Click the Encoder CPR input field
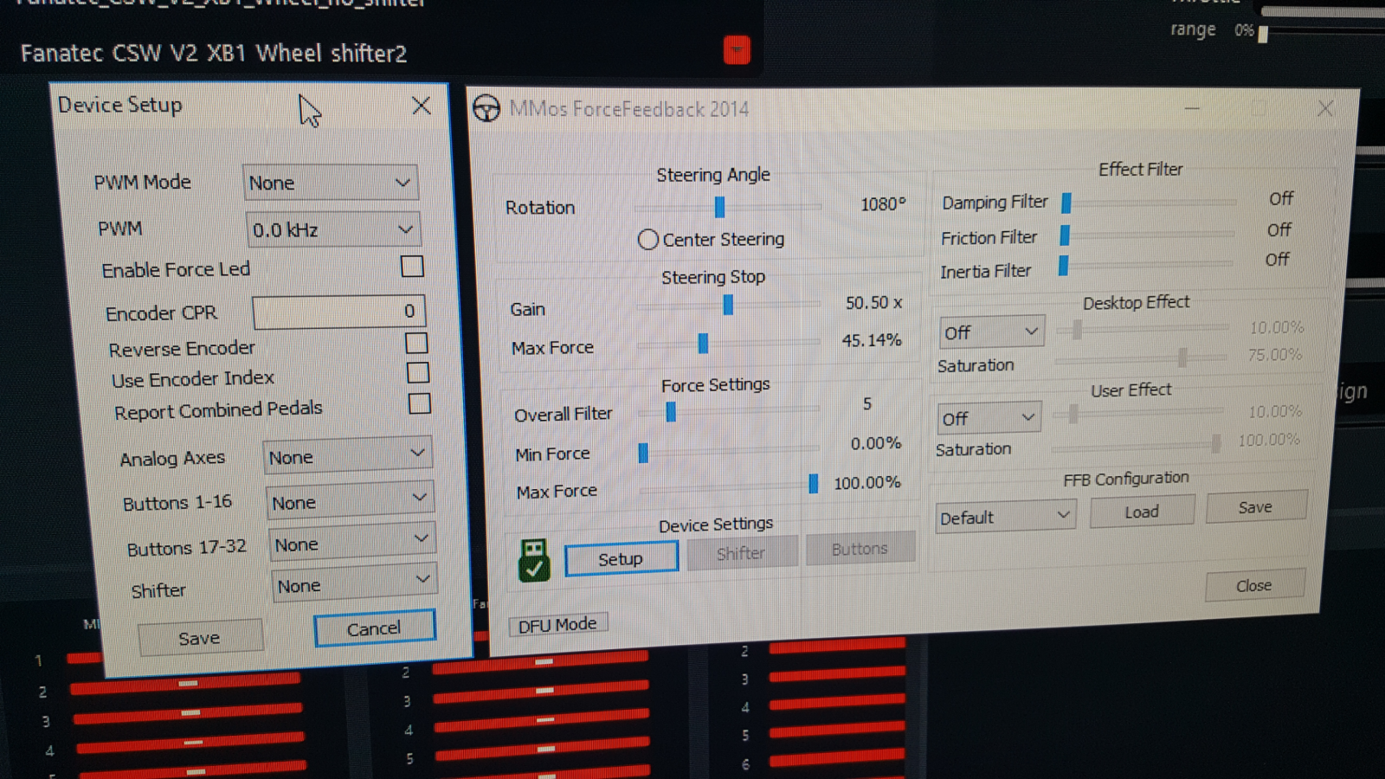The height and width of the screenshot is (779, 1385). coord(338,312)
